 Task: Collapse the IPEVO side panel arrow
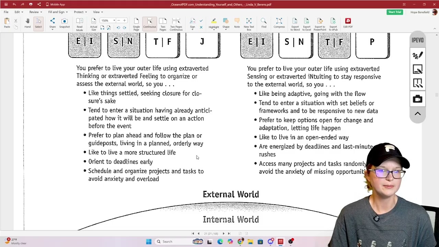coord(418,114)
